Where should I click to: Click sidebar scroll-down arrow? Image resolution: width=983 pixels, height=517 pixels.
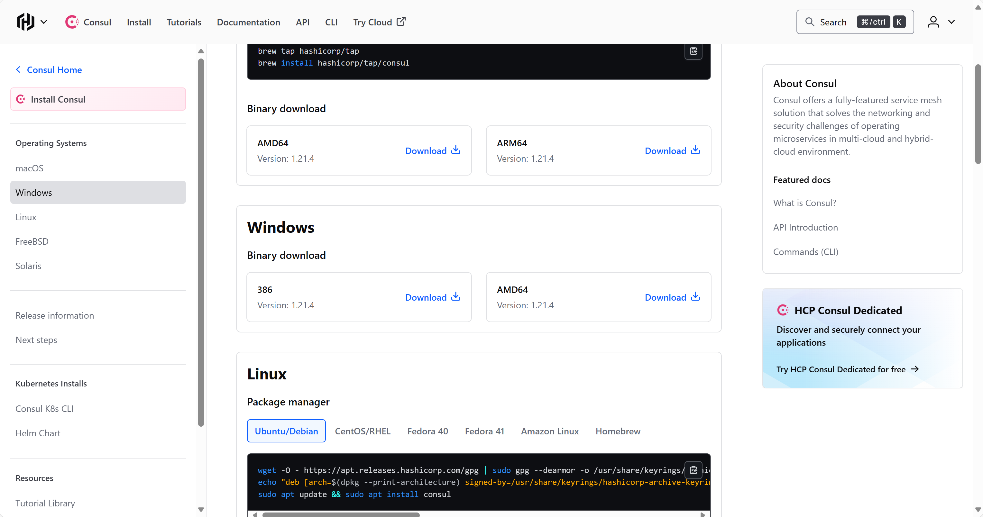pyautogui.click(x=201, y=509)
